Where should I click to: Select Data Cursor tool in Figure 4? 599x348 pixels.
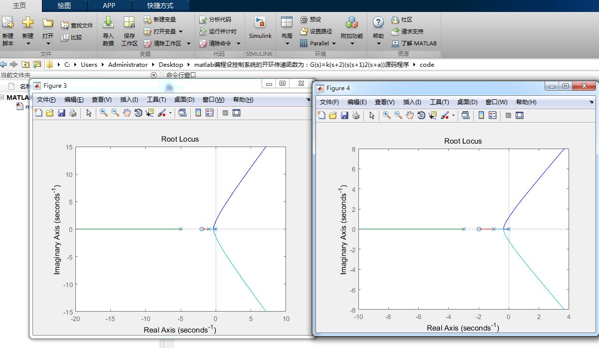433,115
